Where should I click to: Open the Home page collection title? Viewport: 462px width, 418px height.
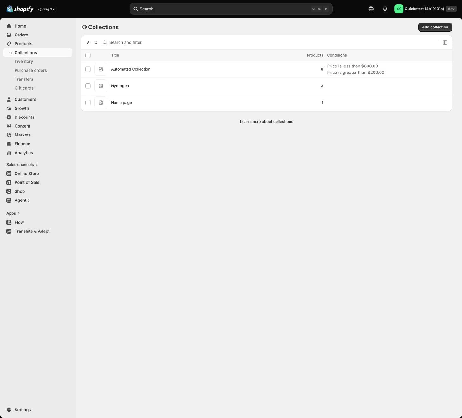coord(121,103)
